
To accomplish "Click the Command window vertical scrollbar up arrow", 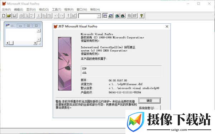I will pyautogui.click(x=39, y=31).
